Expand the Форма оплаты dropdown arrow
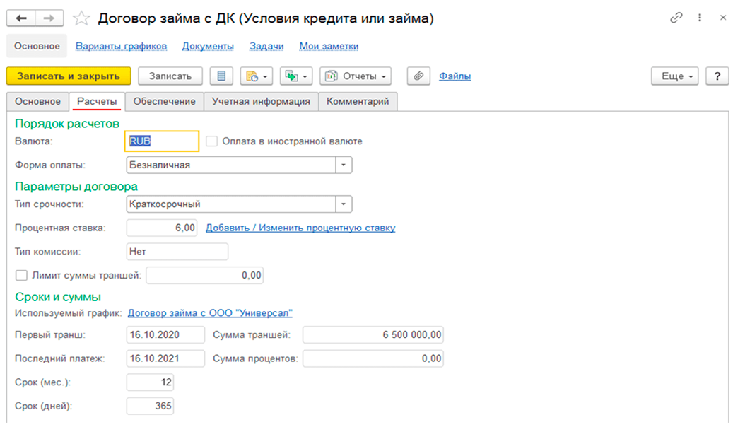733x427 pixels. [344, 165]
